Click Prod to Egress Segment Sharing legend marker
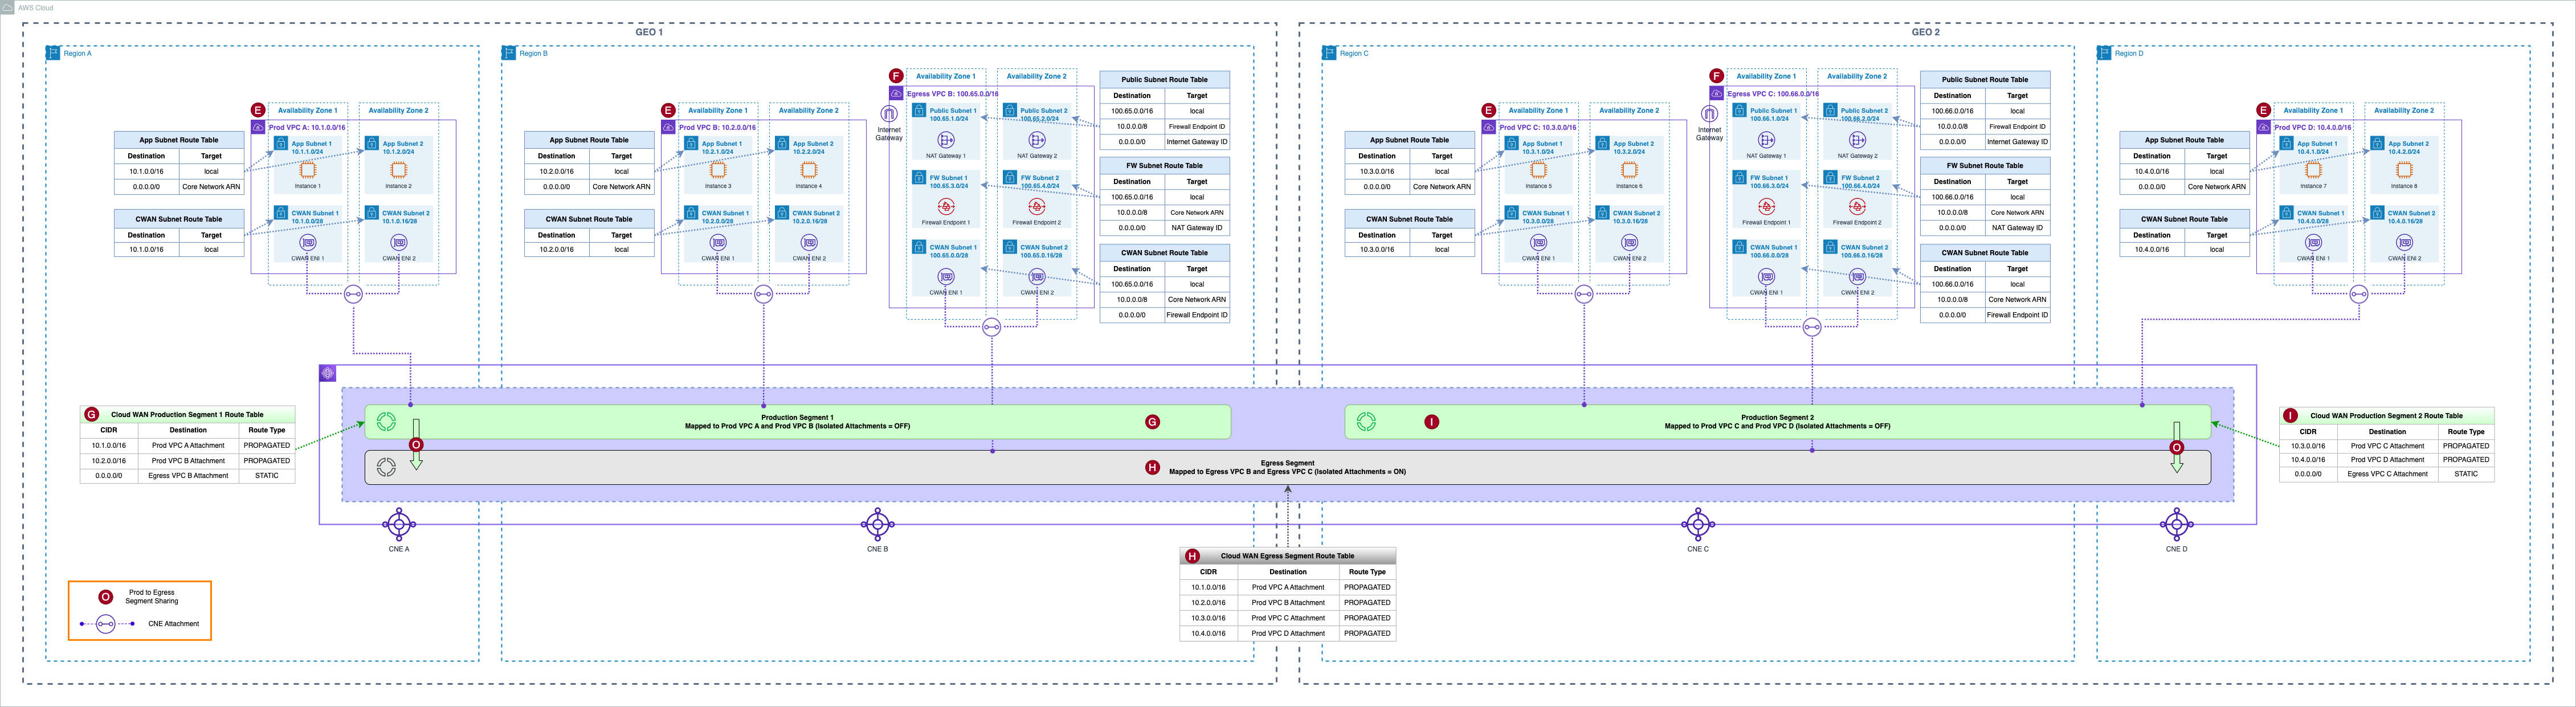 click(105, 597)
